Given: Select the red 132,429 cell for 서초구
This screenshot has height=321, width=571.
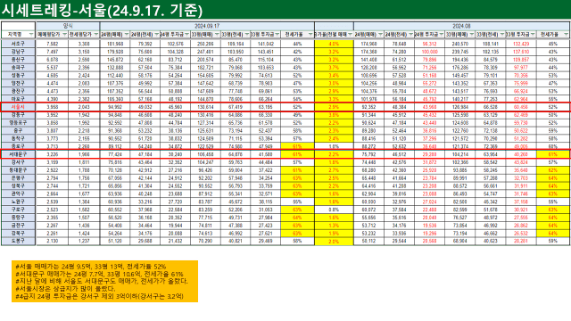Looking at the screenshot, I should tap(521, 44).
